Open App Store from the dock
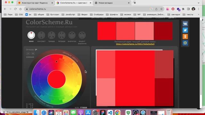 pos(88,112)
